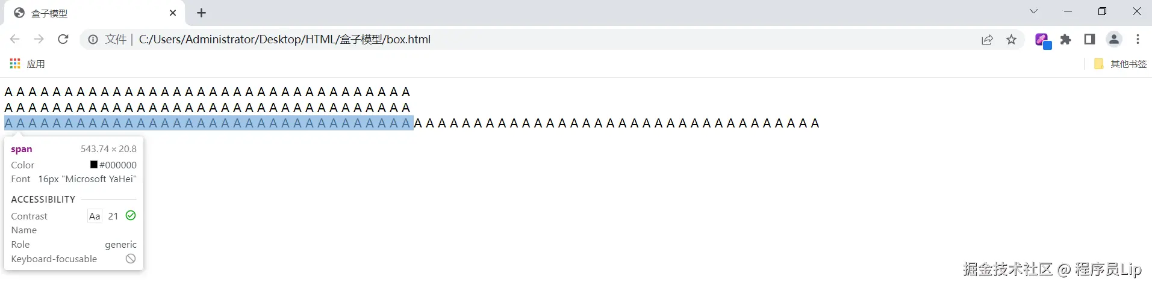Viewport: 1152px width, 288px height.
Task: Click the address bar file URL
Action: [x=285, y=39]
